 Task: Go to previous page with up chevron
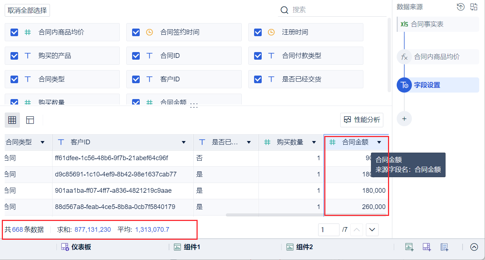point(357,230)
